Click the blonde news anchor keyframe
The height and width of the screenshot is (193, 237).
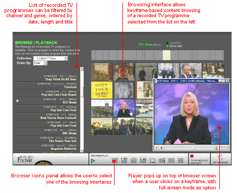124,108
